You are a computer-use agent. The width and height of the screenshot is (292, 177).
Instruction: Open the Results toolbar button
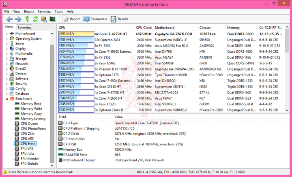(x=119, y=19)
